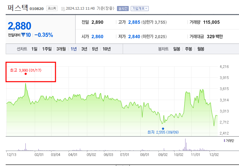Viewport: 239px width, 166px height.
Task: Click the 퍼스텍 stock name heading
Action: tap(18, 7)
